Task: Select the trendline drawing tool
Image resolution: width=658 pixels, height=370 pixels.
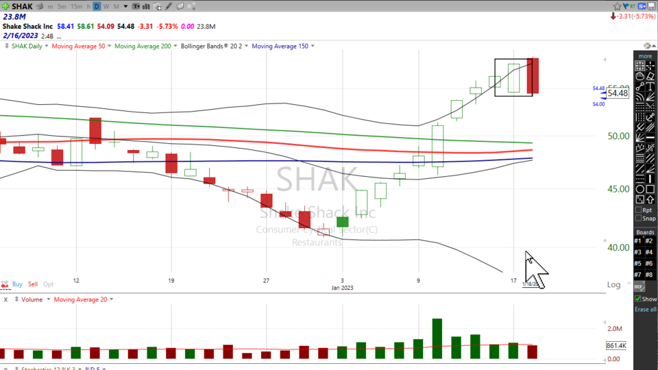Action: click(x=640, y=86)
